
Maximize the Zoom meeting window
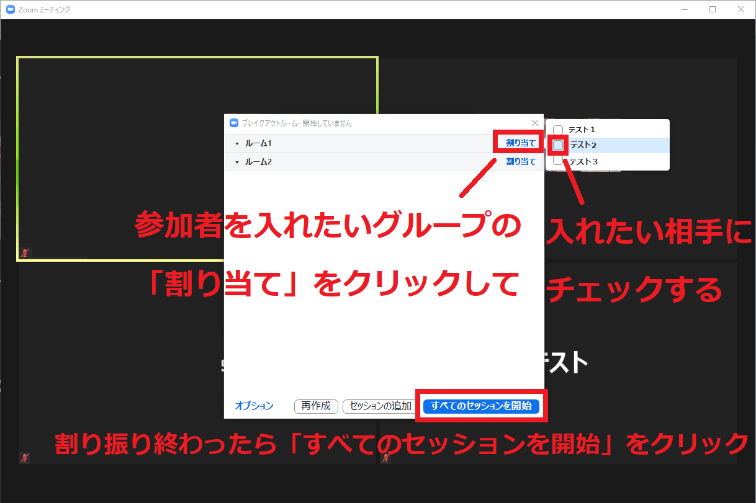tap(713, 9)
